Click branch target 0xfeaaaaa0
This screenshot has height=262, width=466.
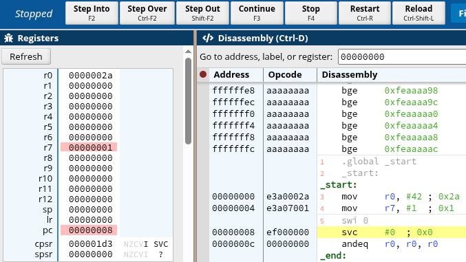(411, 113)
